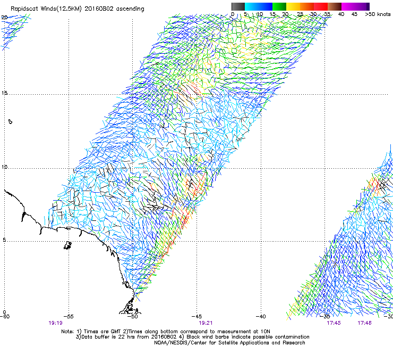This screenshot has height=346, width=393.
Task: Click the 'Note: 1) Times are GMT' line
Action: pyautogui.click(x=165, y=332)
